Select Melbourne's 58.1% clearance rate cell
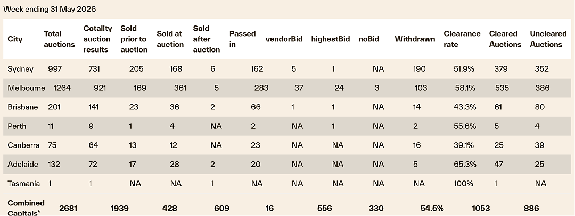The height and width of the screenshot is (216, 575). tap(465, 88)
